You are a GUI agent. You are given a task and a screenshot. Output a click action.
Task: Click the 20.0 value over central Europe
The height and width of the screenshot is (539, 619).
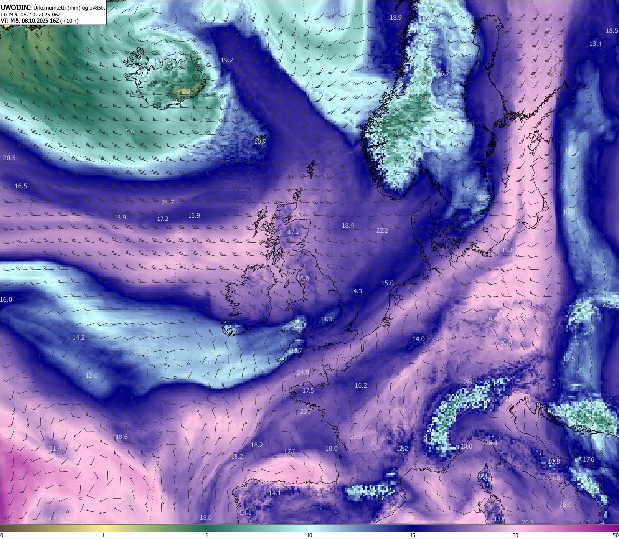[506, 343]
